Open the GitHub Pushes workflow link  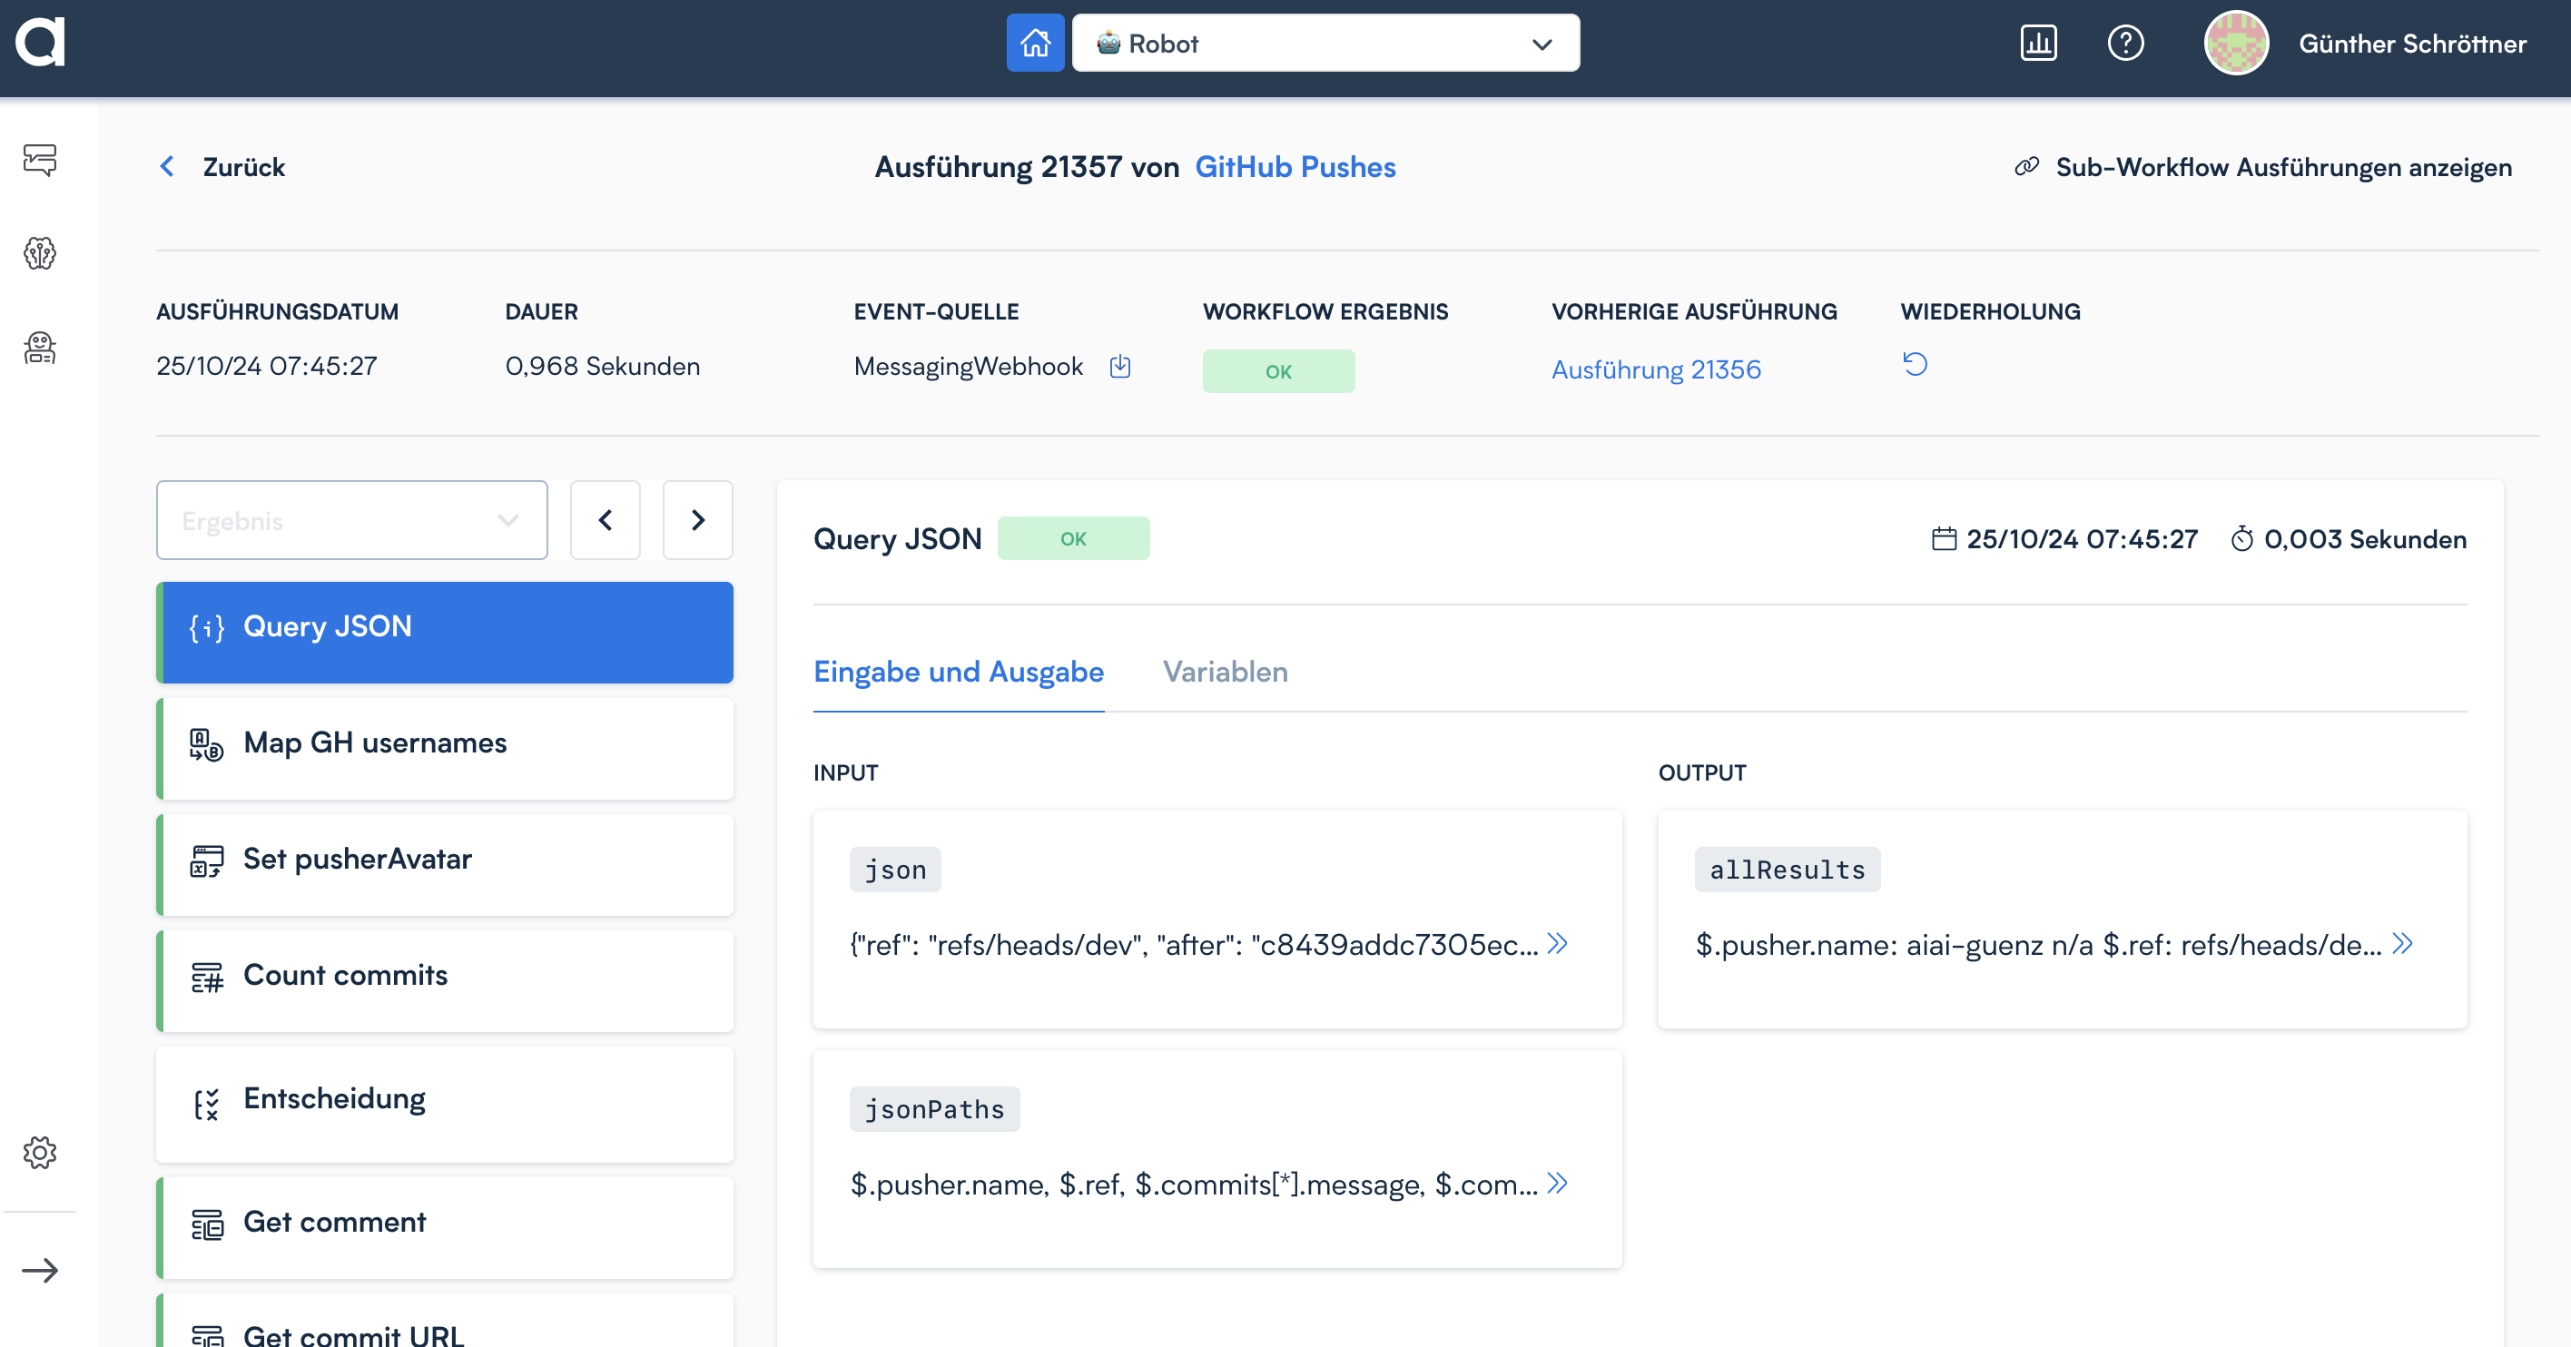point(1295,167)
